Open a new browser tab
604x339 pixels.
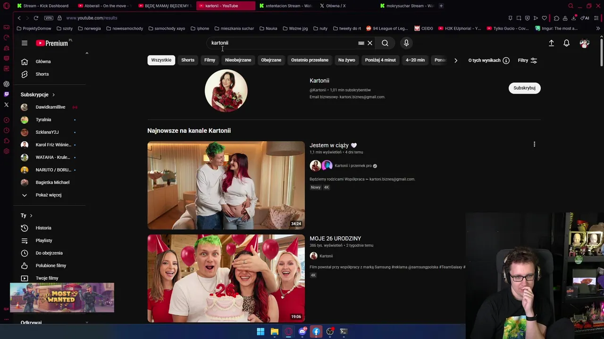[441, 6]
